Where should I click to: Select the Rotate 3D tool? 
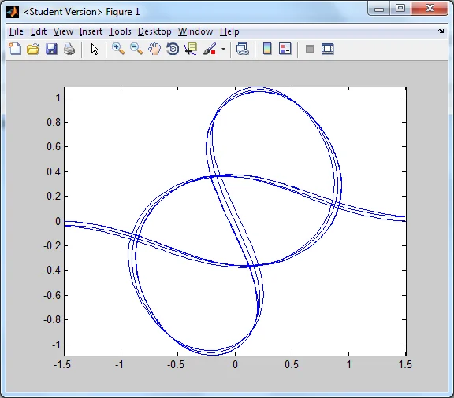coord(173,49)
